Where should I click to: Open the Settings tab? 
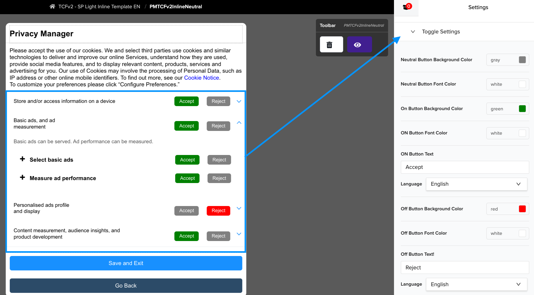click(478, 7)
